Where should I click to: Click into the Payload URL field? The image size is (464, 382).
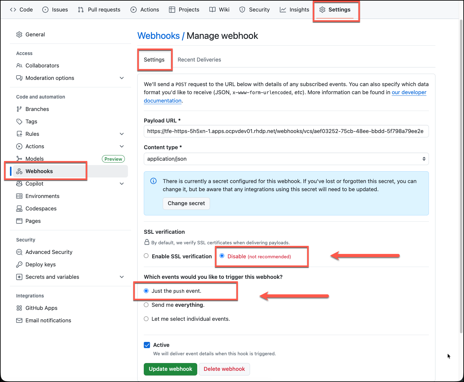pyautogui.click(x=286, y=131)
